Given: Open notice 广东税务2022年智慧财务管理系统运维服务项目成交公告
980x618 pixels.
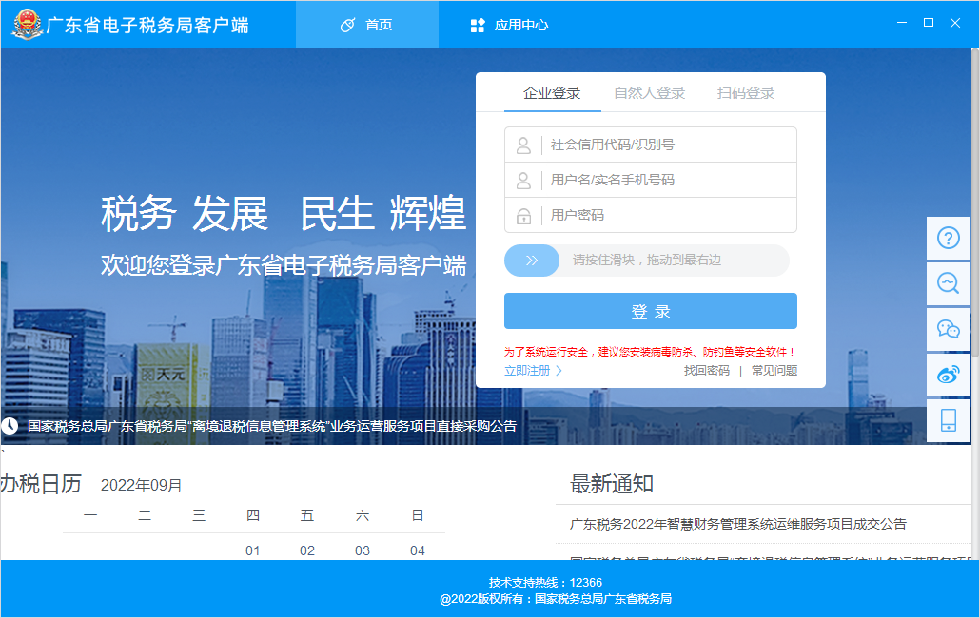Looking at the screenshot, I should (x=738, y=525).
